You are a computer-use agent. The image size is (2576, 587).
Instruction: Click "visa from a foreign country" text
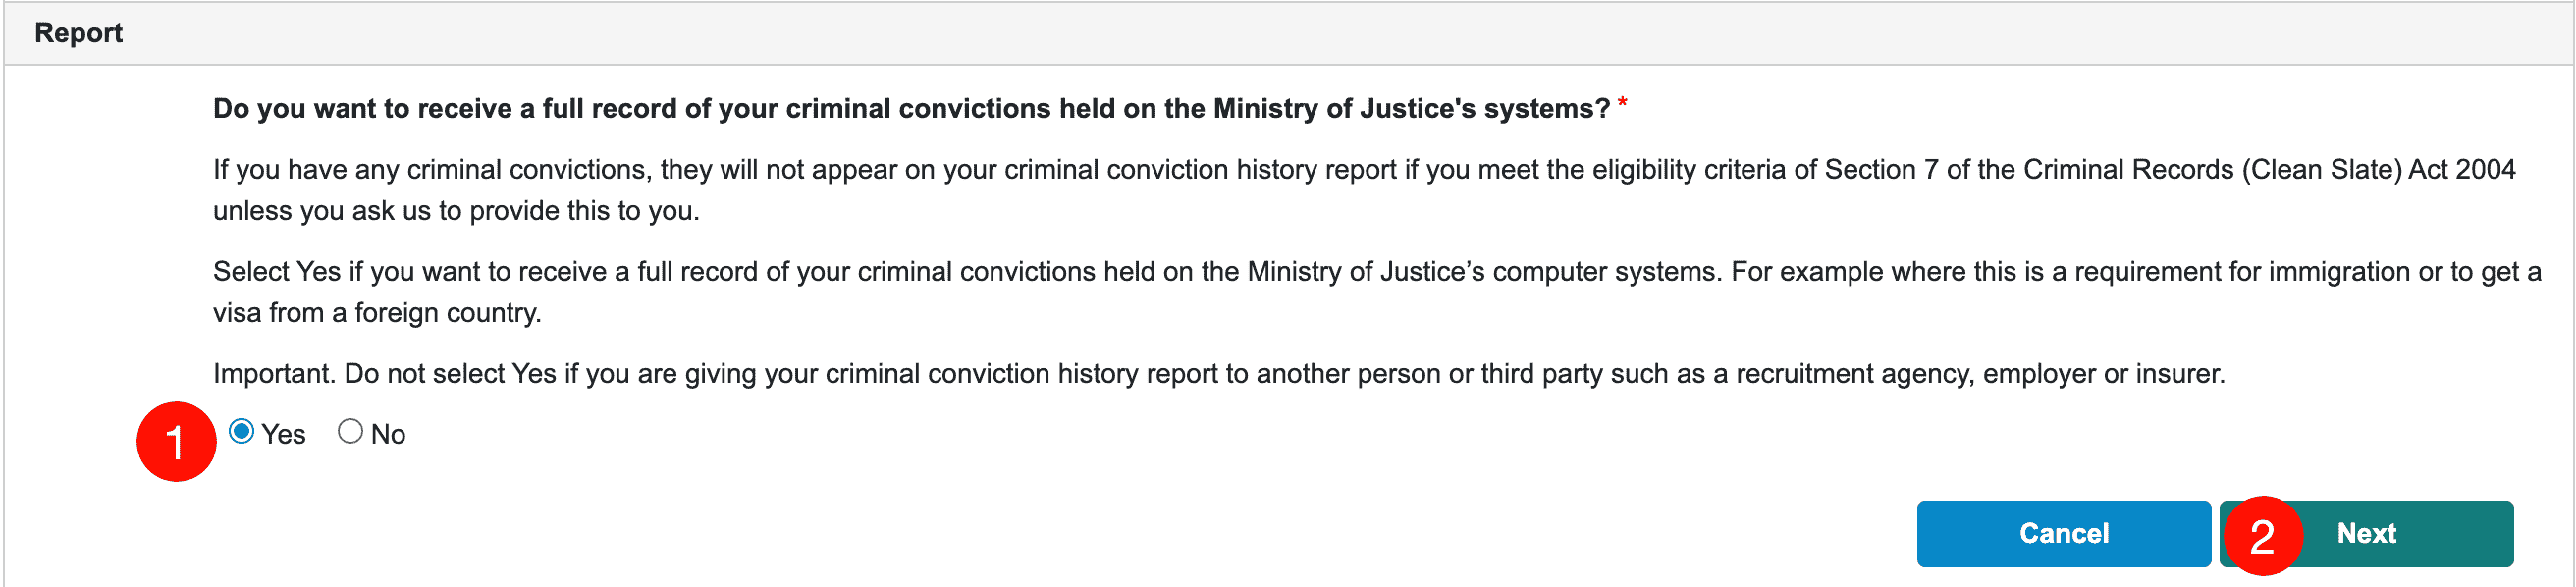(x=377, y=313)
